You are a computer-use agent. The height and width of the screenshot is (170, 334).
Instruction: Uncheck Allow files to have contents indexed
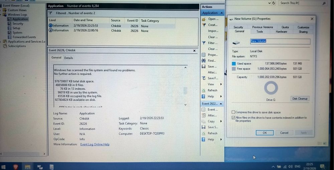click(233, 117)
